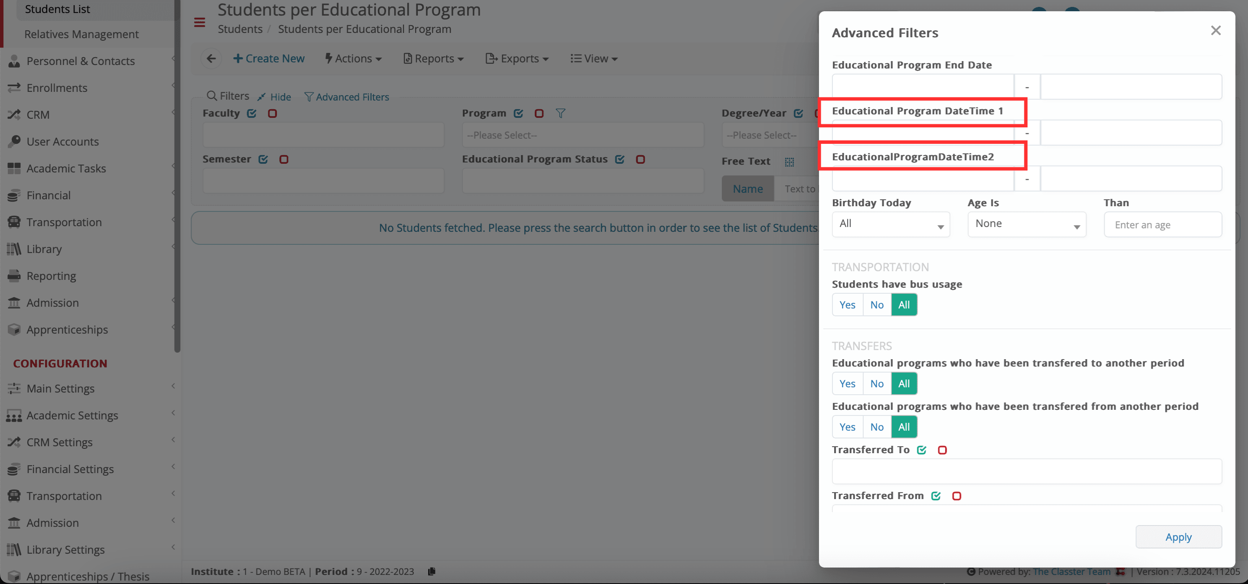Clear Transferred To selection
Screen dimensions: 1248x584
click(x=942, y=450)
